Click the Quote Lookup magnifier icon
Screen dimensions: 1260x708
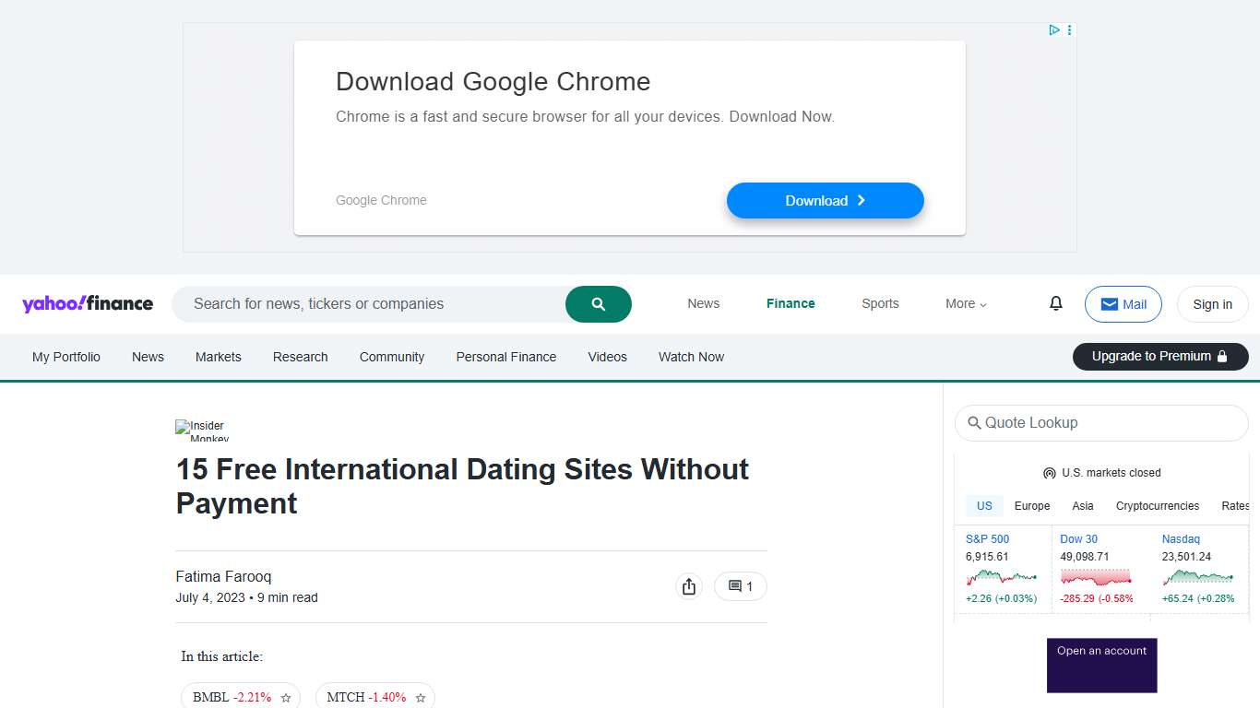(x=975, y=423)
